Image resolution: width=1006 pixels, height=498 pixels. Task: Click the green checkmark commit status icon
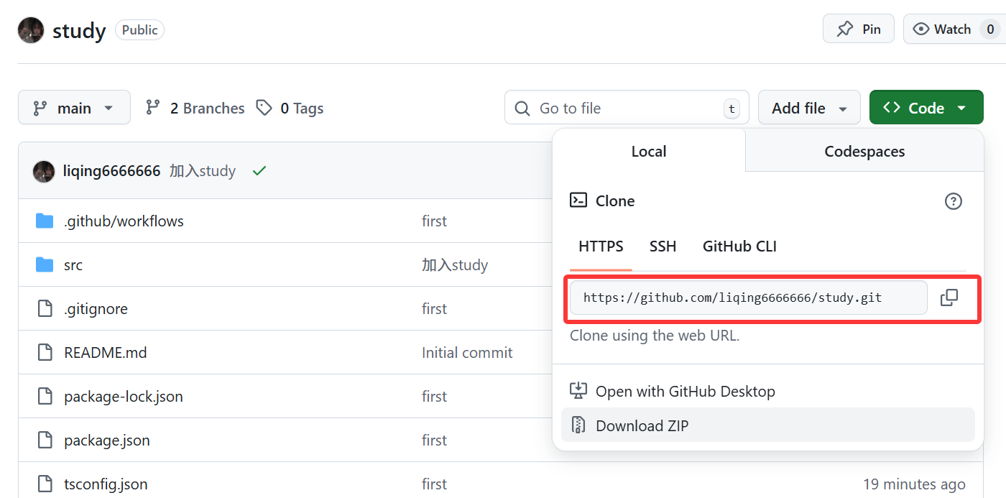pyautogui.click(x=259, y=171)
